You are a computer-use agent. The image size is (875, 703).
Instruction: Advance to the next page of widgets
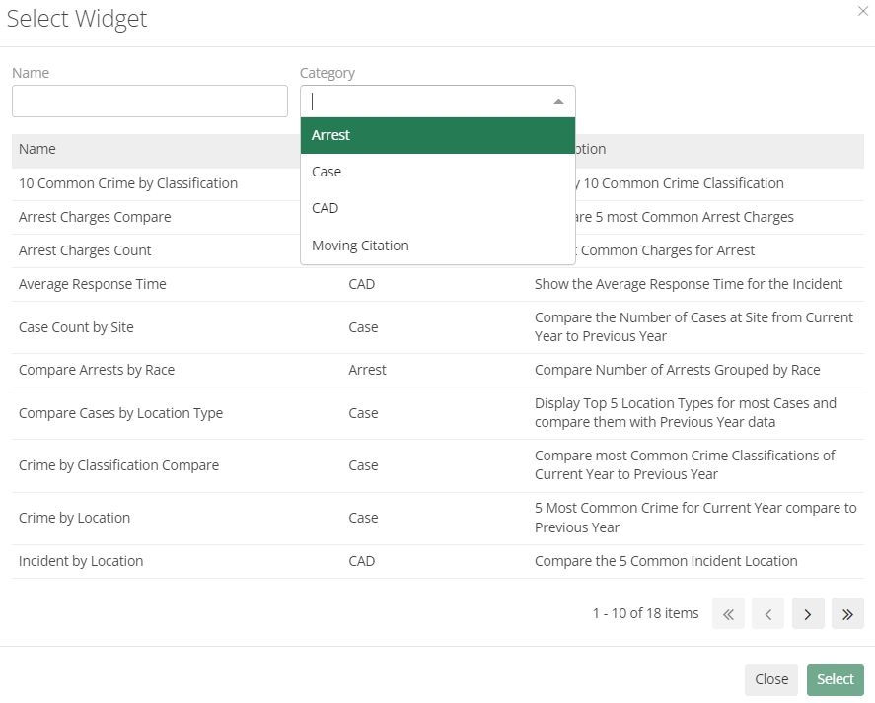click(x=808, y=613)
